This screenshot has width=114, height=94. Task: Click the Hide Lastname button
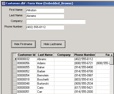53,44
